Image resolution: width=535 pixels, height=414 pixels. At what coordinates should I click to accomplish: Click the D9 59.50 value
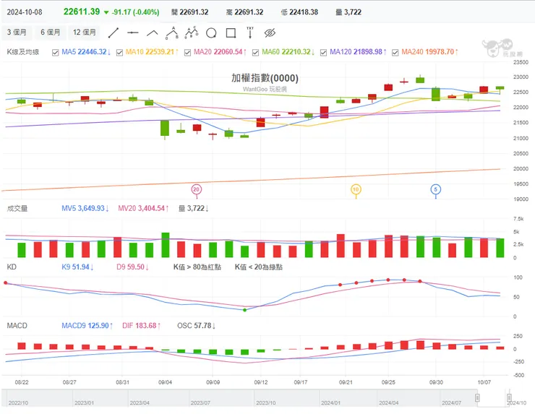(132, 267)
